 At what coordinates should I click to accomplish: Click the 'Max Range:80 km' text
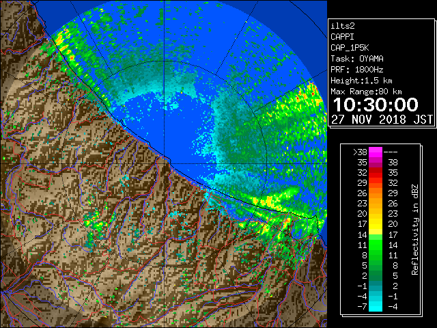[366, 92]
